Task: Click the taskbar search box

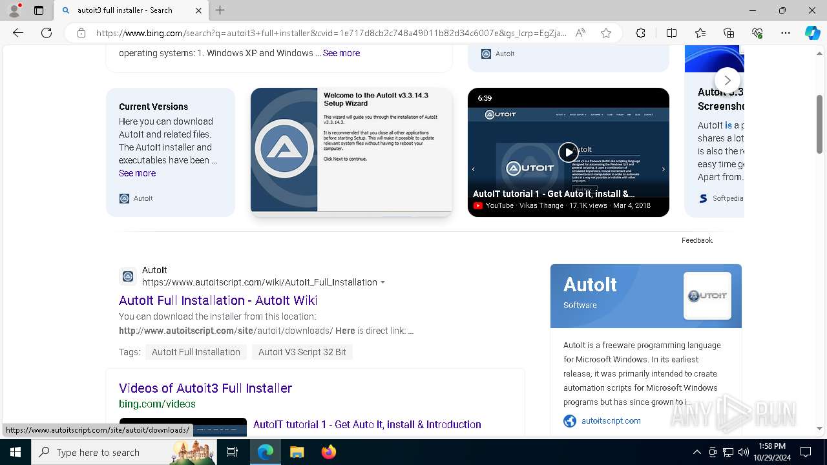Action: 124,452
